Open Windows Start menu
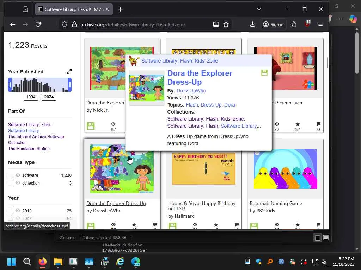361x270 pixels. (x=11, y=262)
